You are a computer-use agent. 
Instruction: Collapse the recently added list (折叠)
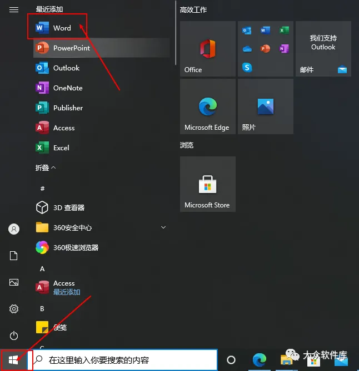pos(46,168)
